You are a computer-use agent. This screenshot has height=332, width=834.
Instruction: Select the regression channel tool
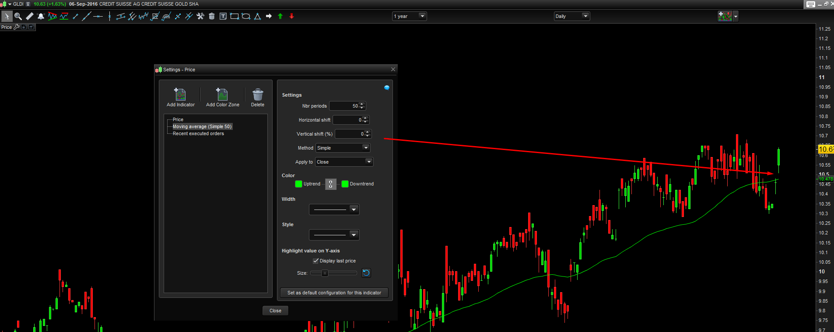click(143, 16)
